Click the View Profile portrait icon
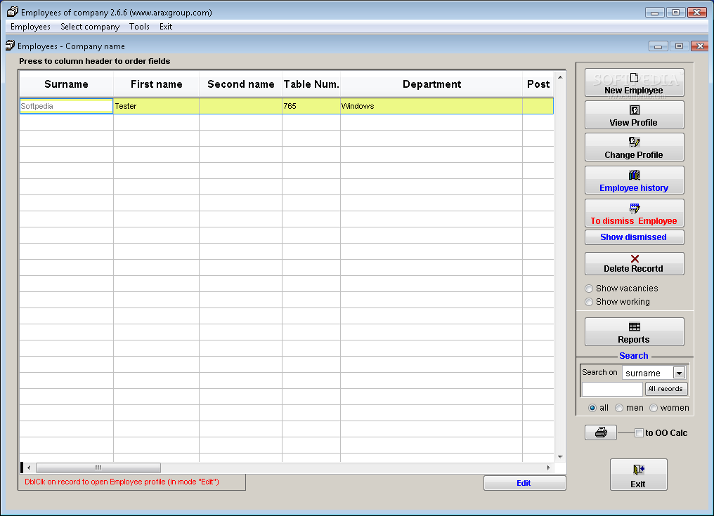714x516 pixels. 635,110
